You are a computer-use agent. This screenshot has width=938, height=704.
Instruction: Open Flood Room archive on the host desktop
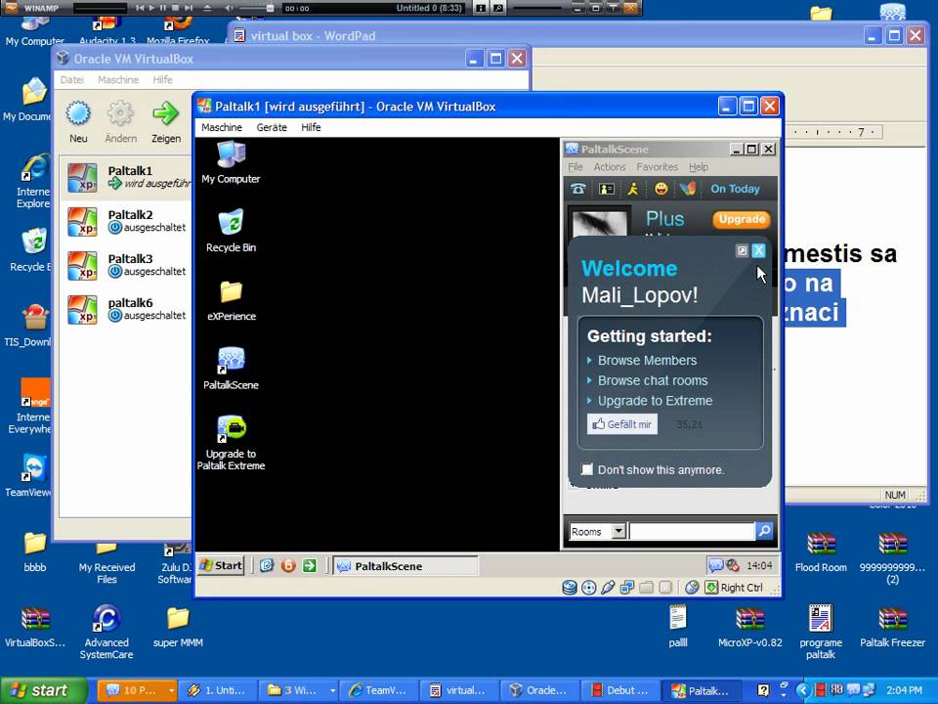point(821,551)
